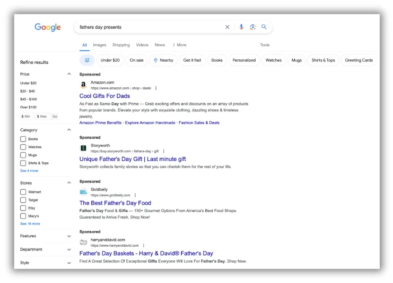Screen dimensions: 393x283
Task: Collapse the Stores filter section
Action: click(x=69, y=183)
